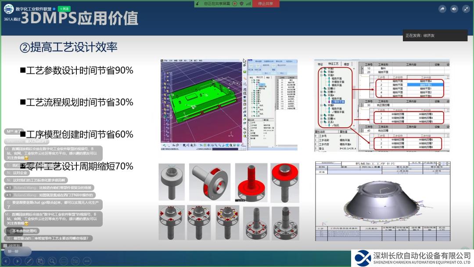Select the pen annotation tool
Image resolution: width=474 pixels, height=267 pixels.
pyautogui.click(x=29, y=261)
